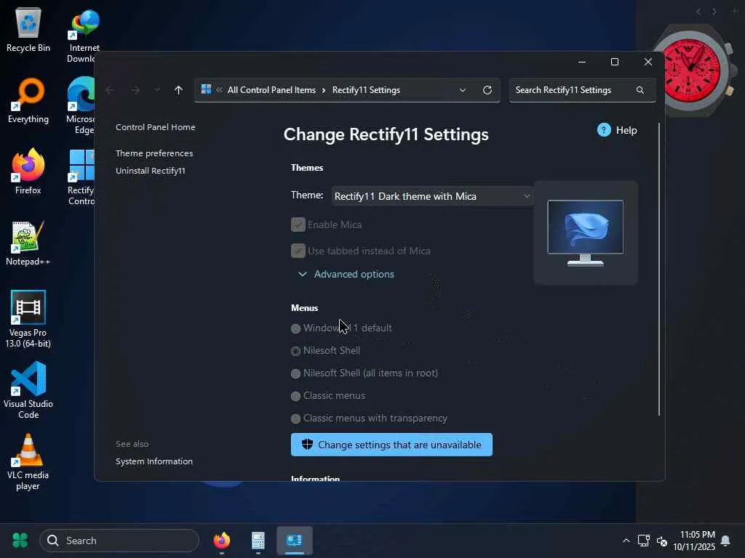Screen dimensions: 745x558
Task: Click Change settings that are unavailable button
Action: [391, 445]
